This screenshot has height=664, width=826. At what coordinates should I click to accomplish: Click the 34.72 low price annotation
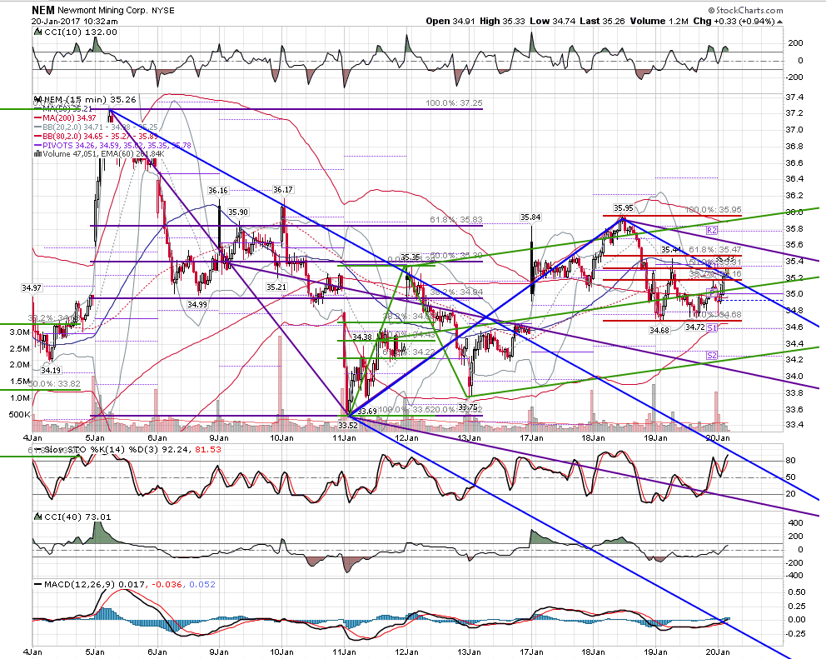point(694,327)
